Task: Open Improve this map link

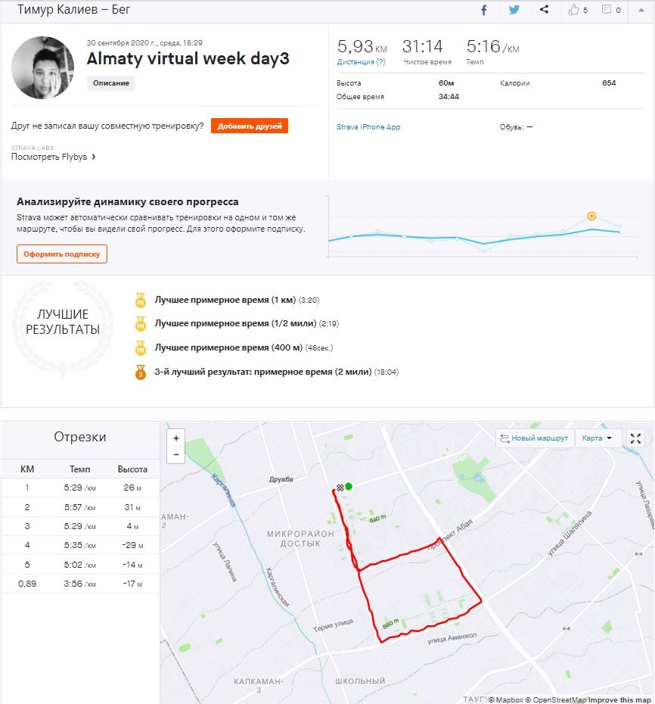Action: pos(619,699)
